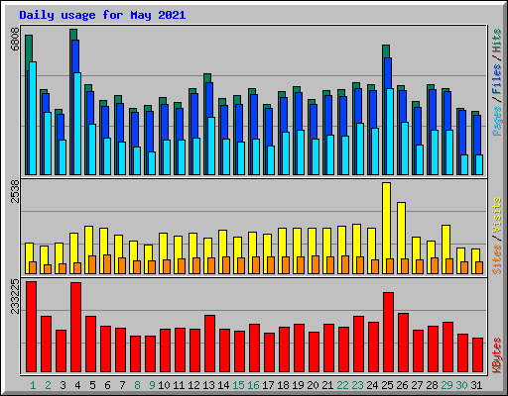This screenshot has width=508, height=396.
Task: Click day 23 on the date axis
Action: 357,385
